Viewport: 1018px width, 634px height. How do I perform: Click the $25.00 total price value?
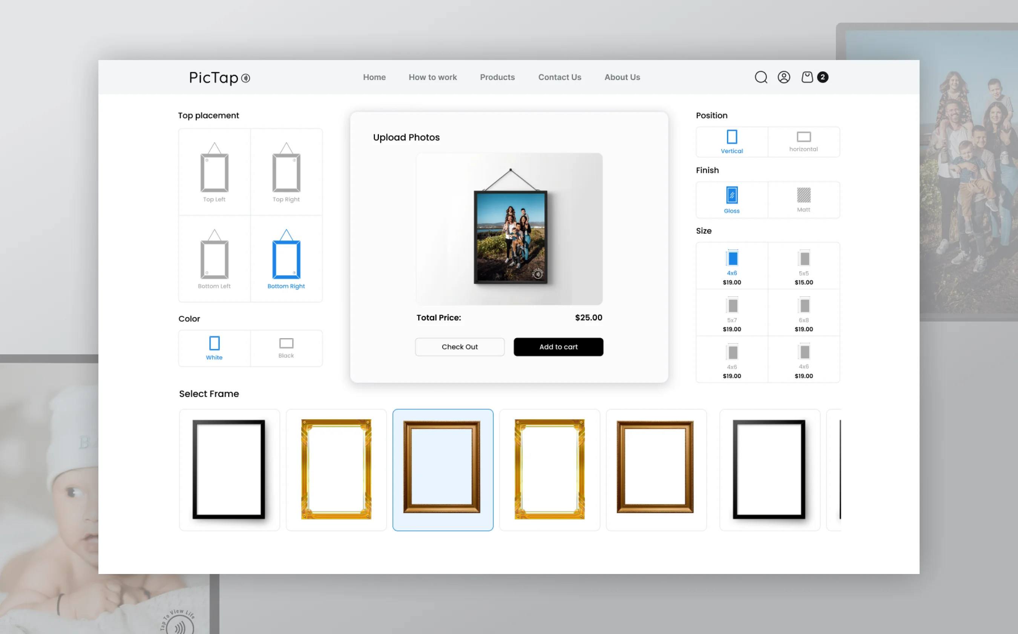(x=589, y=317)
